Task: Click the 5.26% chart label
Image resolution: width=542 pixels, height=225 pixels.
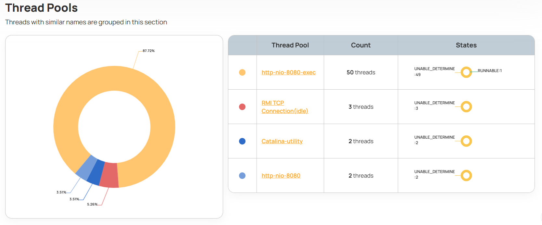Action: 92,204
